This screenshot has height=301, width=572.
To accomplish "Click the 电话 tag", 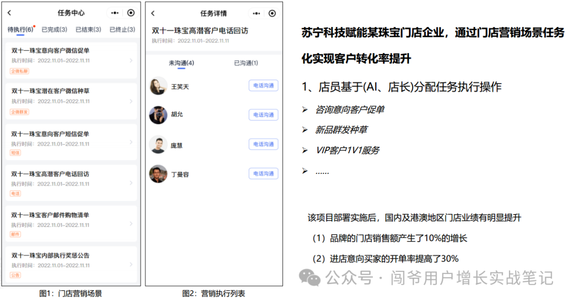I will click(x=15, y=194).
